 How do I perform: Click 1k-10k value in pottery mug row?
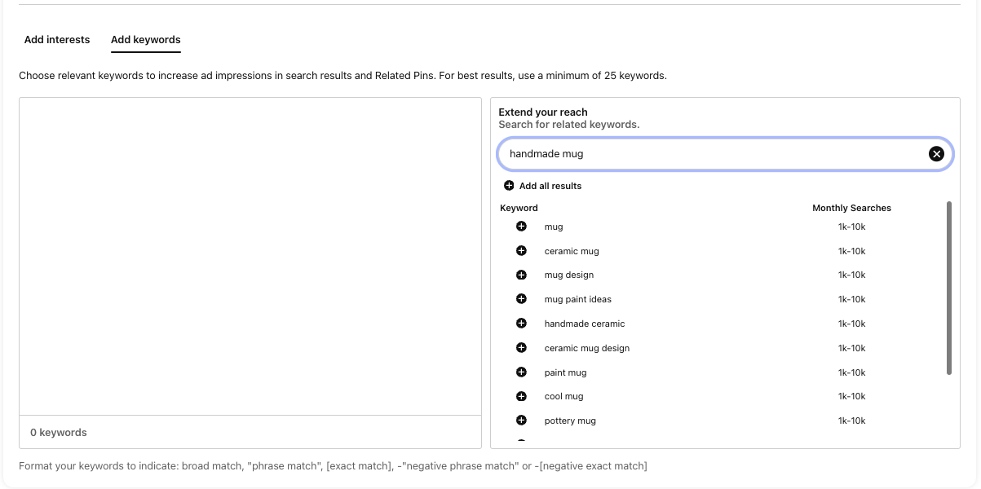pos(851,421)
